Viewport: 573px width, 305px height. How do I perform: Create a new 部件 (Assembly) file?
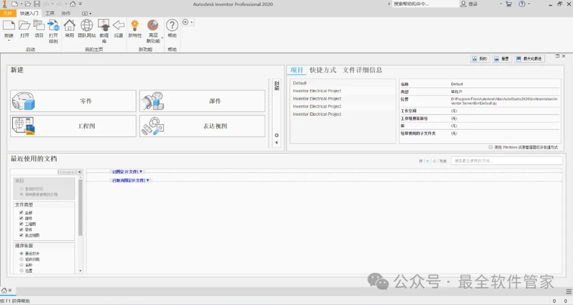(202, 101)
